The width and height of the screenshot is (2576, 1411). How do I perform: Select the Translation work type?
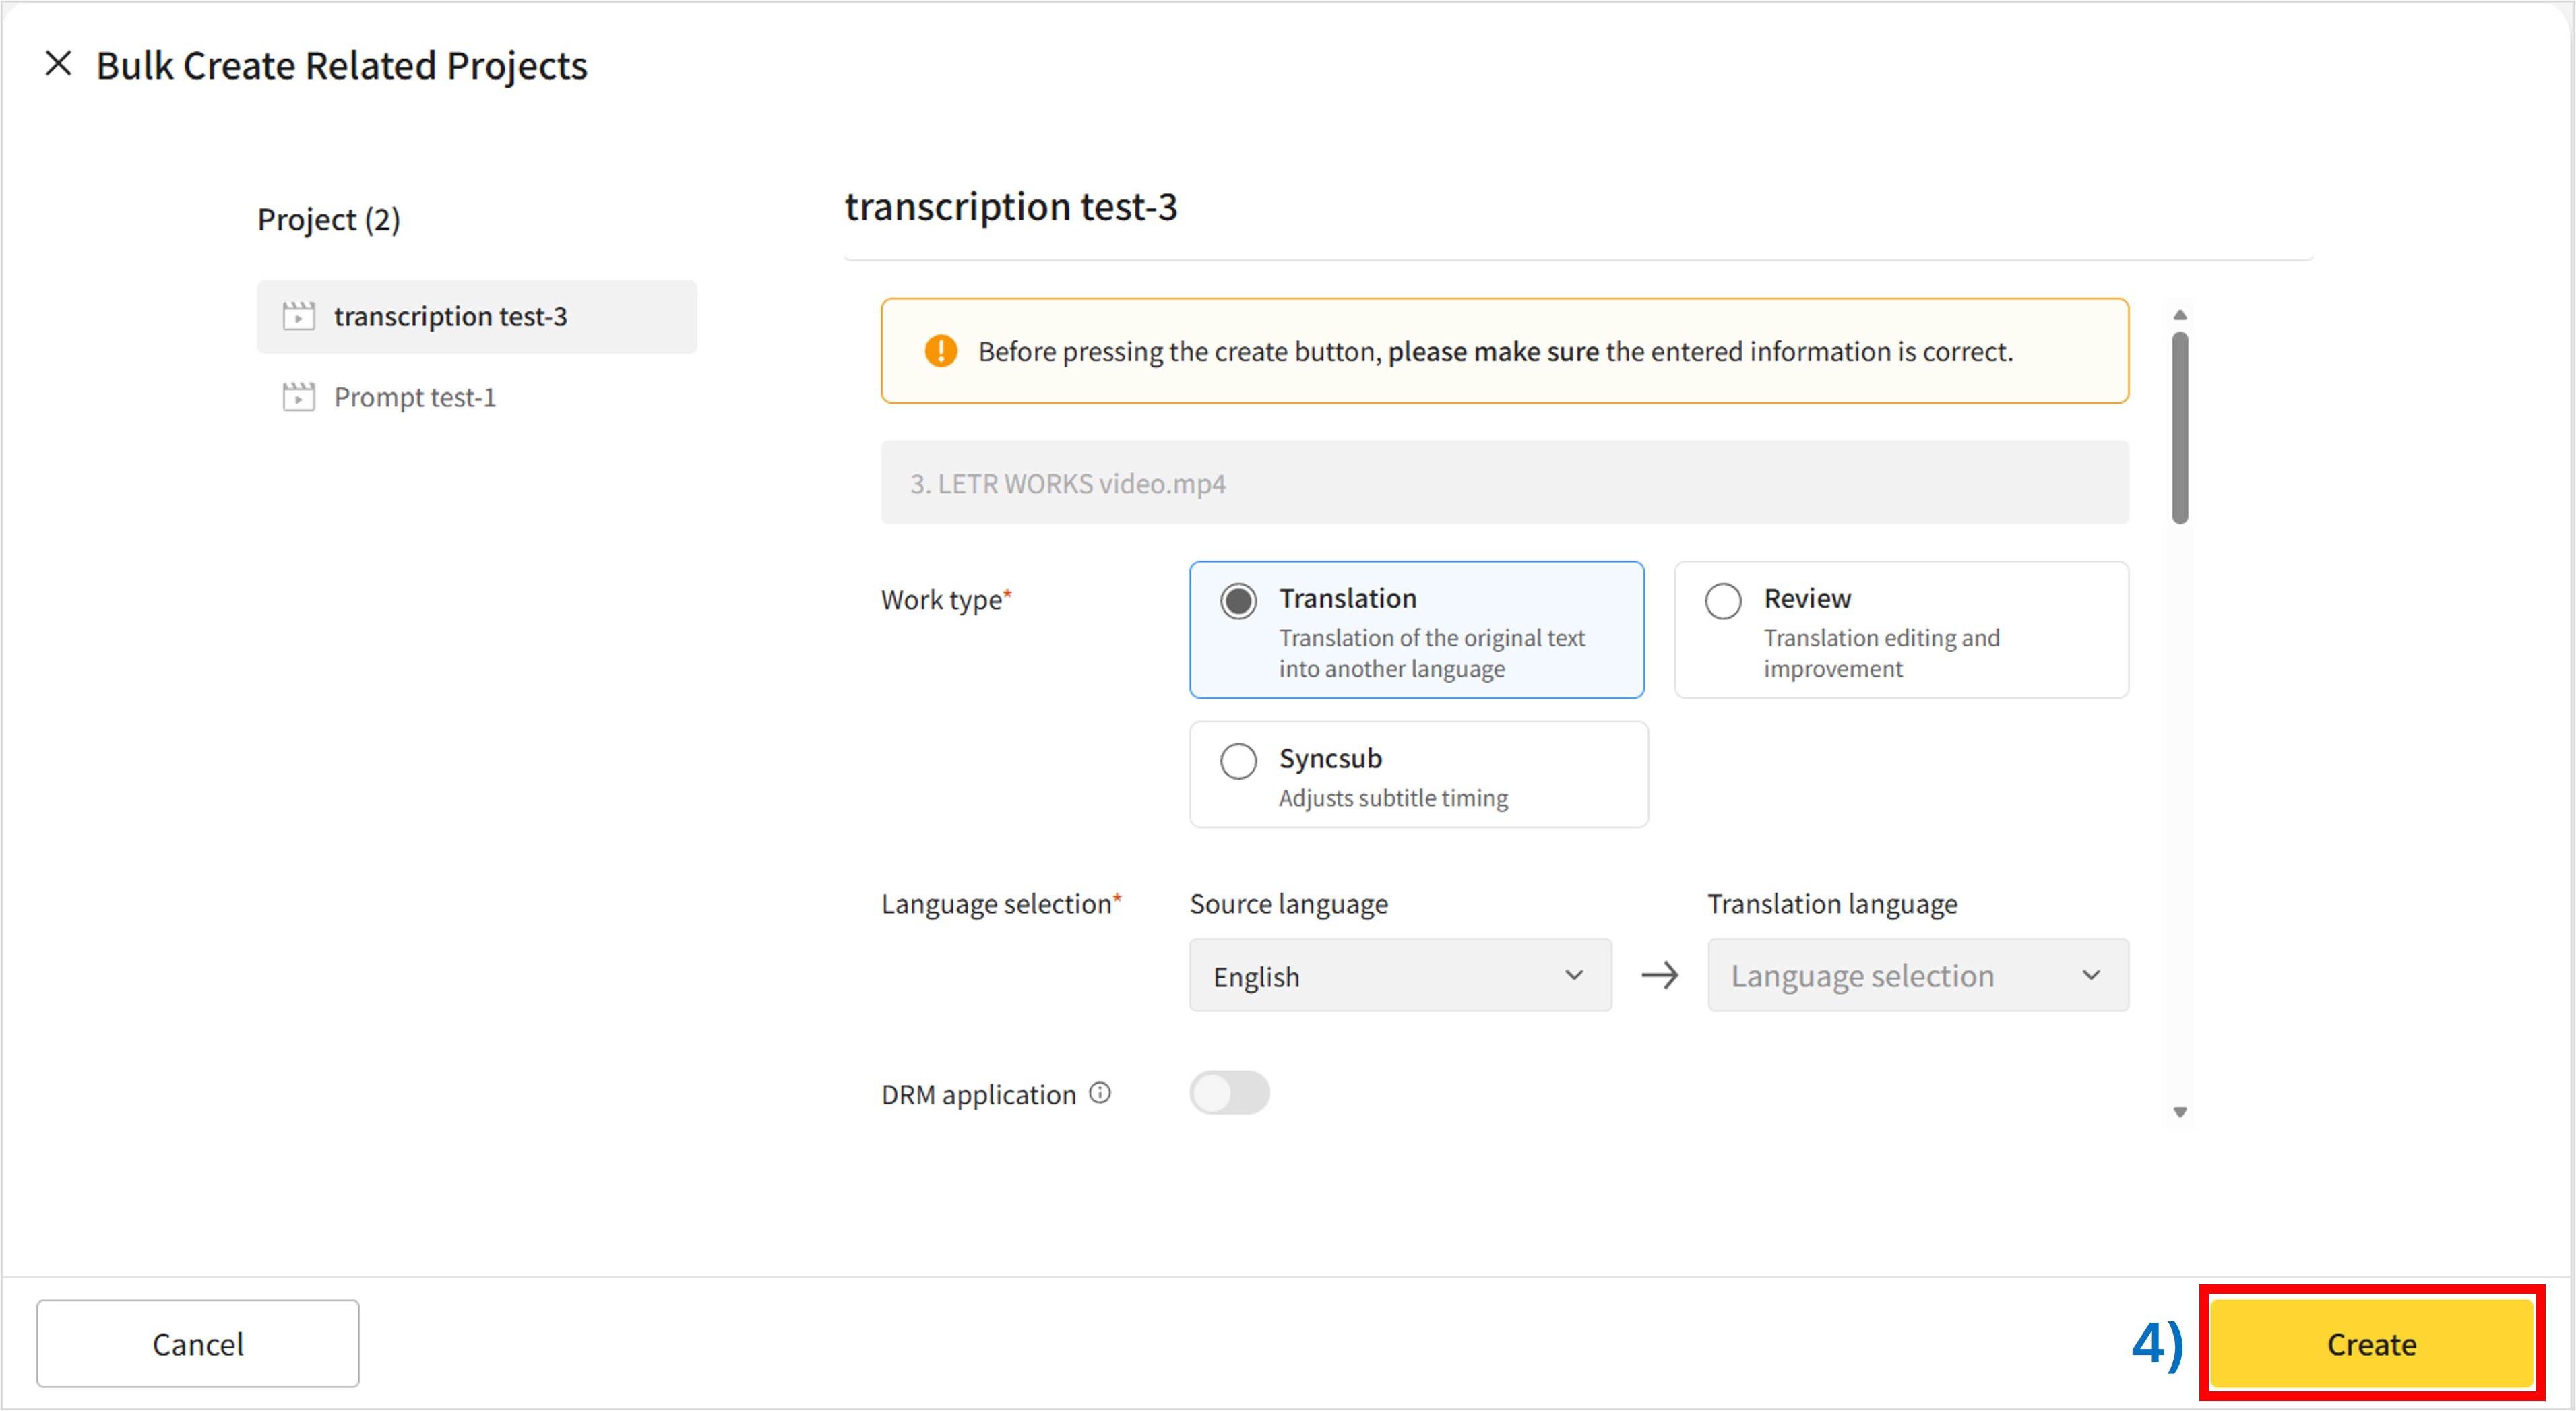coord(1238,601)
